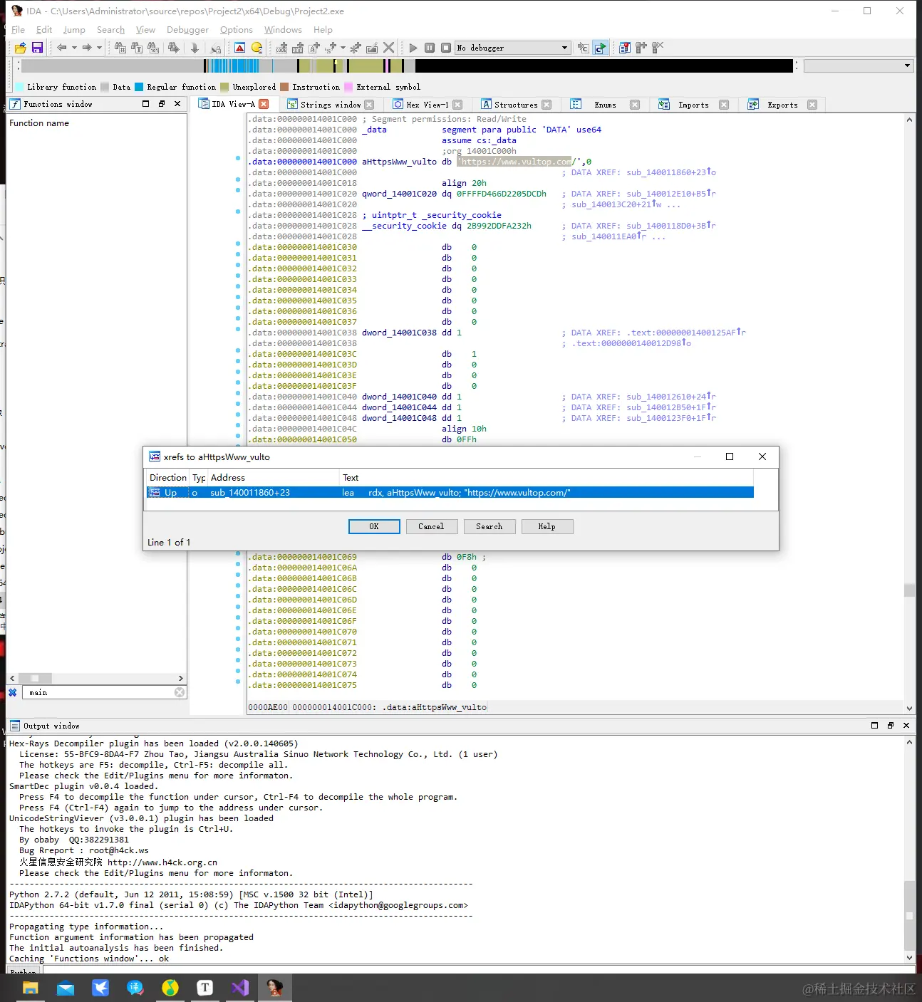Click the jump down arrow toolbar icon

point(195,48)
